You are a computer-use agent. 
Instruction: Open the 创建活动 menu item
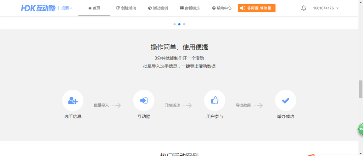click(x=126, y=8)
